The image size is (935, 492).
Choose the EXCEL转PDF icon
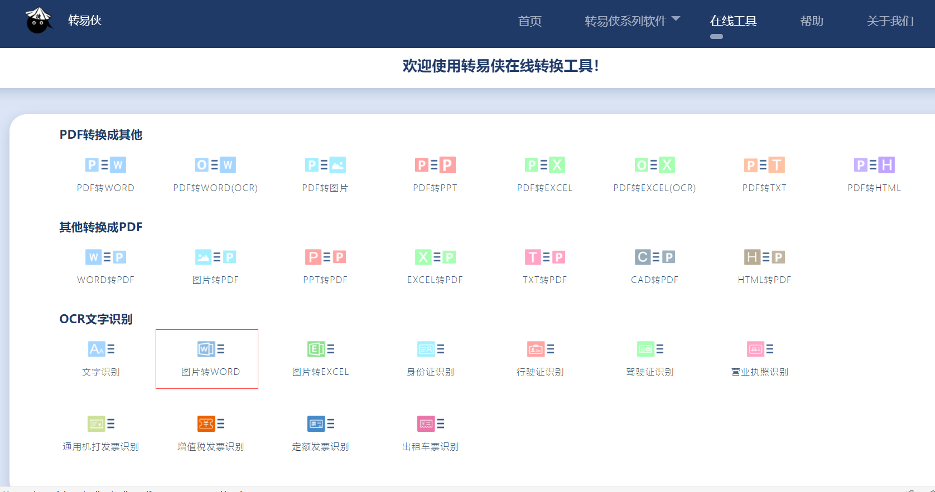(x=435, y=257)
